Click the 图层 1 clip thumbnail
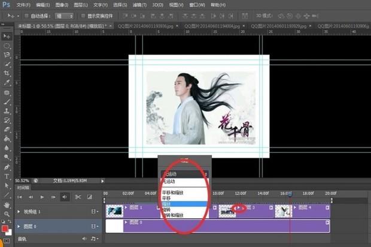 pos(115,211)
